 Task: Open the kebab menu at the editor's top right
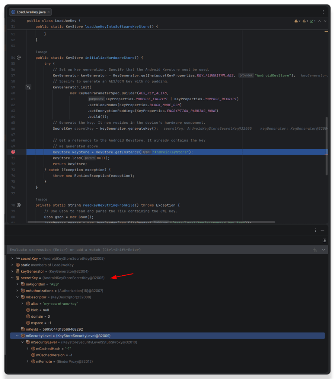pyautogui.click(x=323, y=12)
